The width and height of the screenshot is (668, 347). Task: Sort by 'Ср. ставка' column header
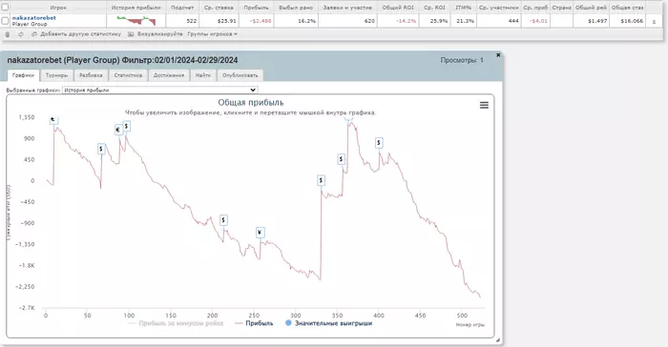[219, 8]
